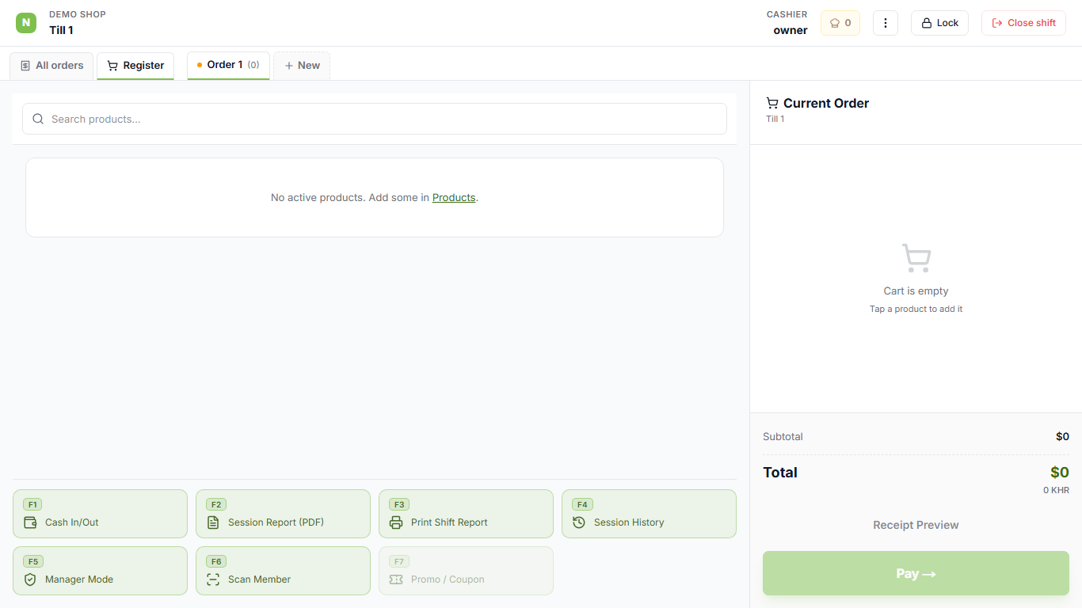Click the exit icon on Close shift
Image resolution: width=1082 pixels, height=608 pixels.
(x=997, y=23)
